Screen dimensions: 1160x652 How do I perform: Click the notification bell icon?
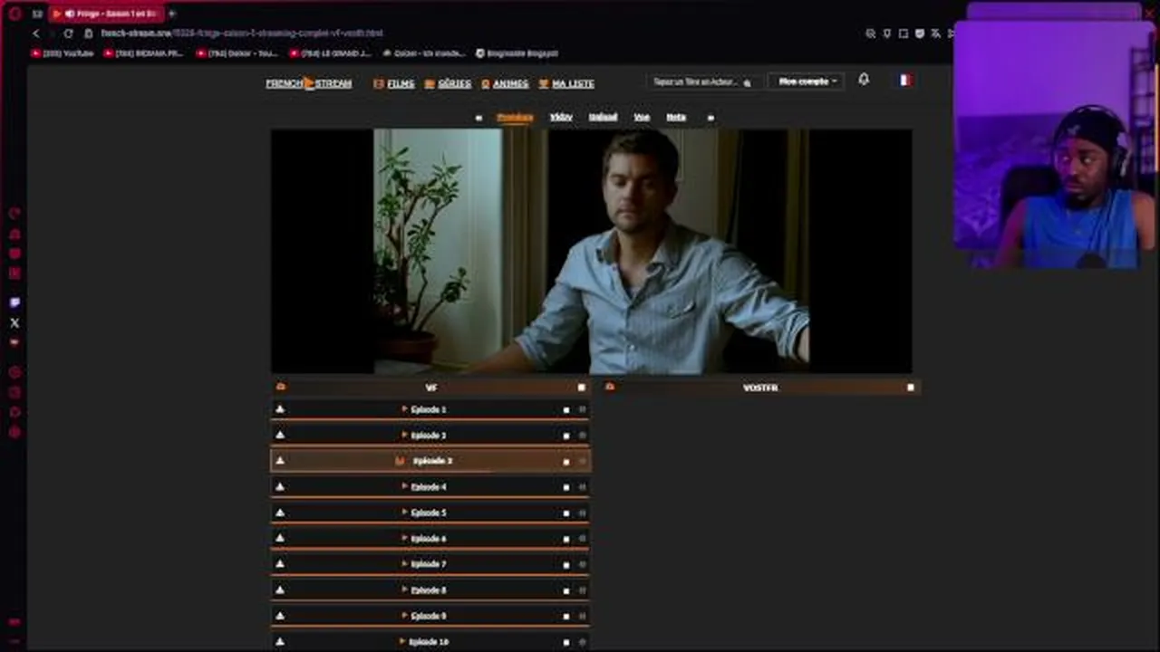864,80
